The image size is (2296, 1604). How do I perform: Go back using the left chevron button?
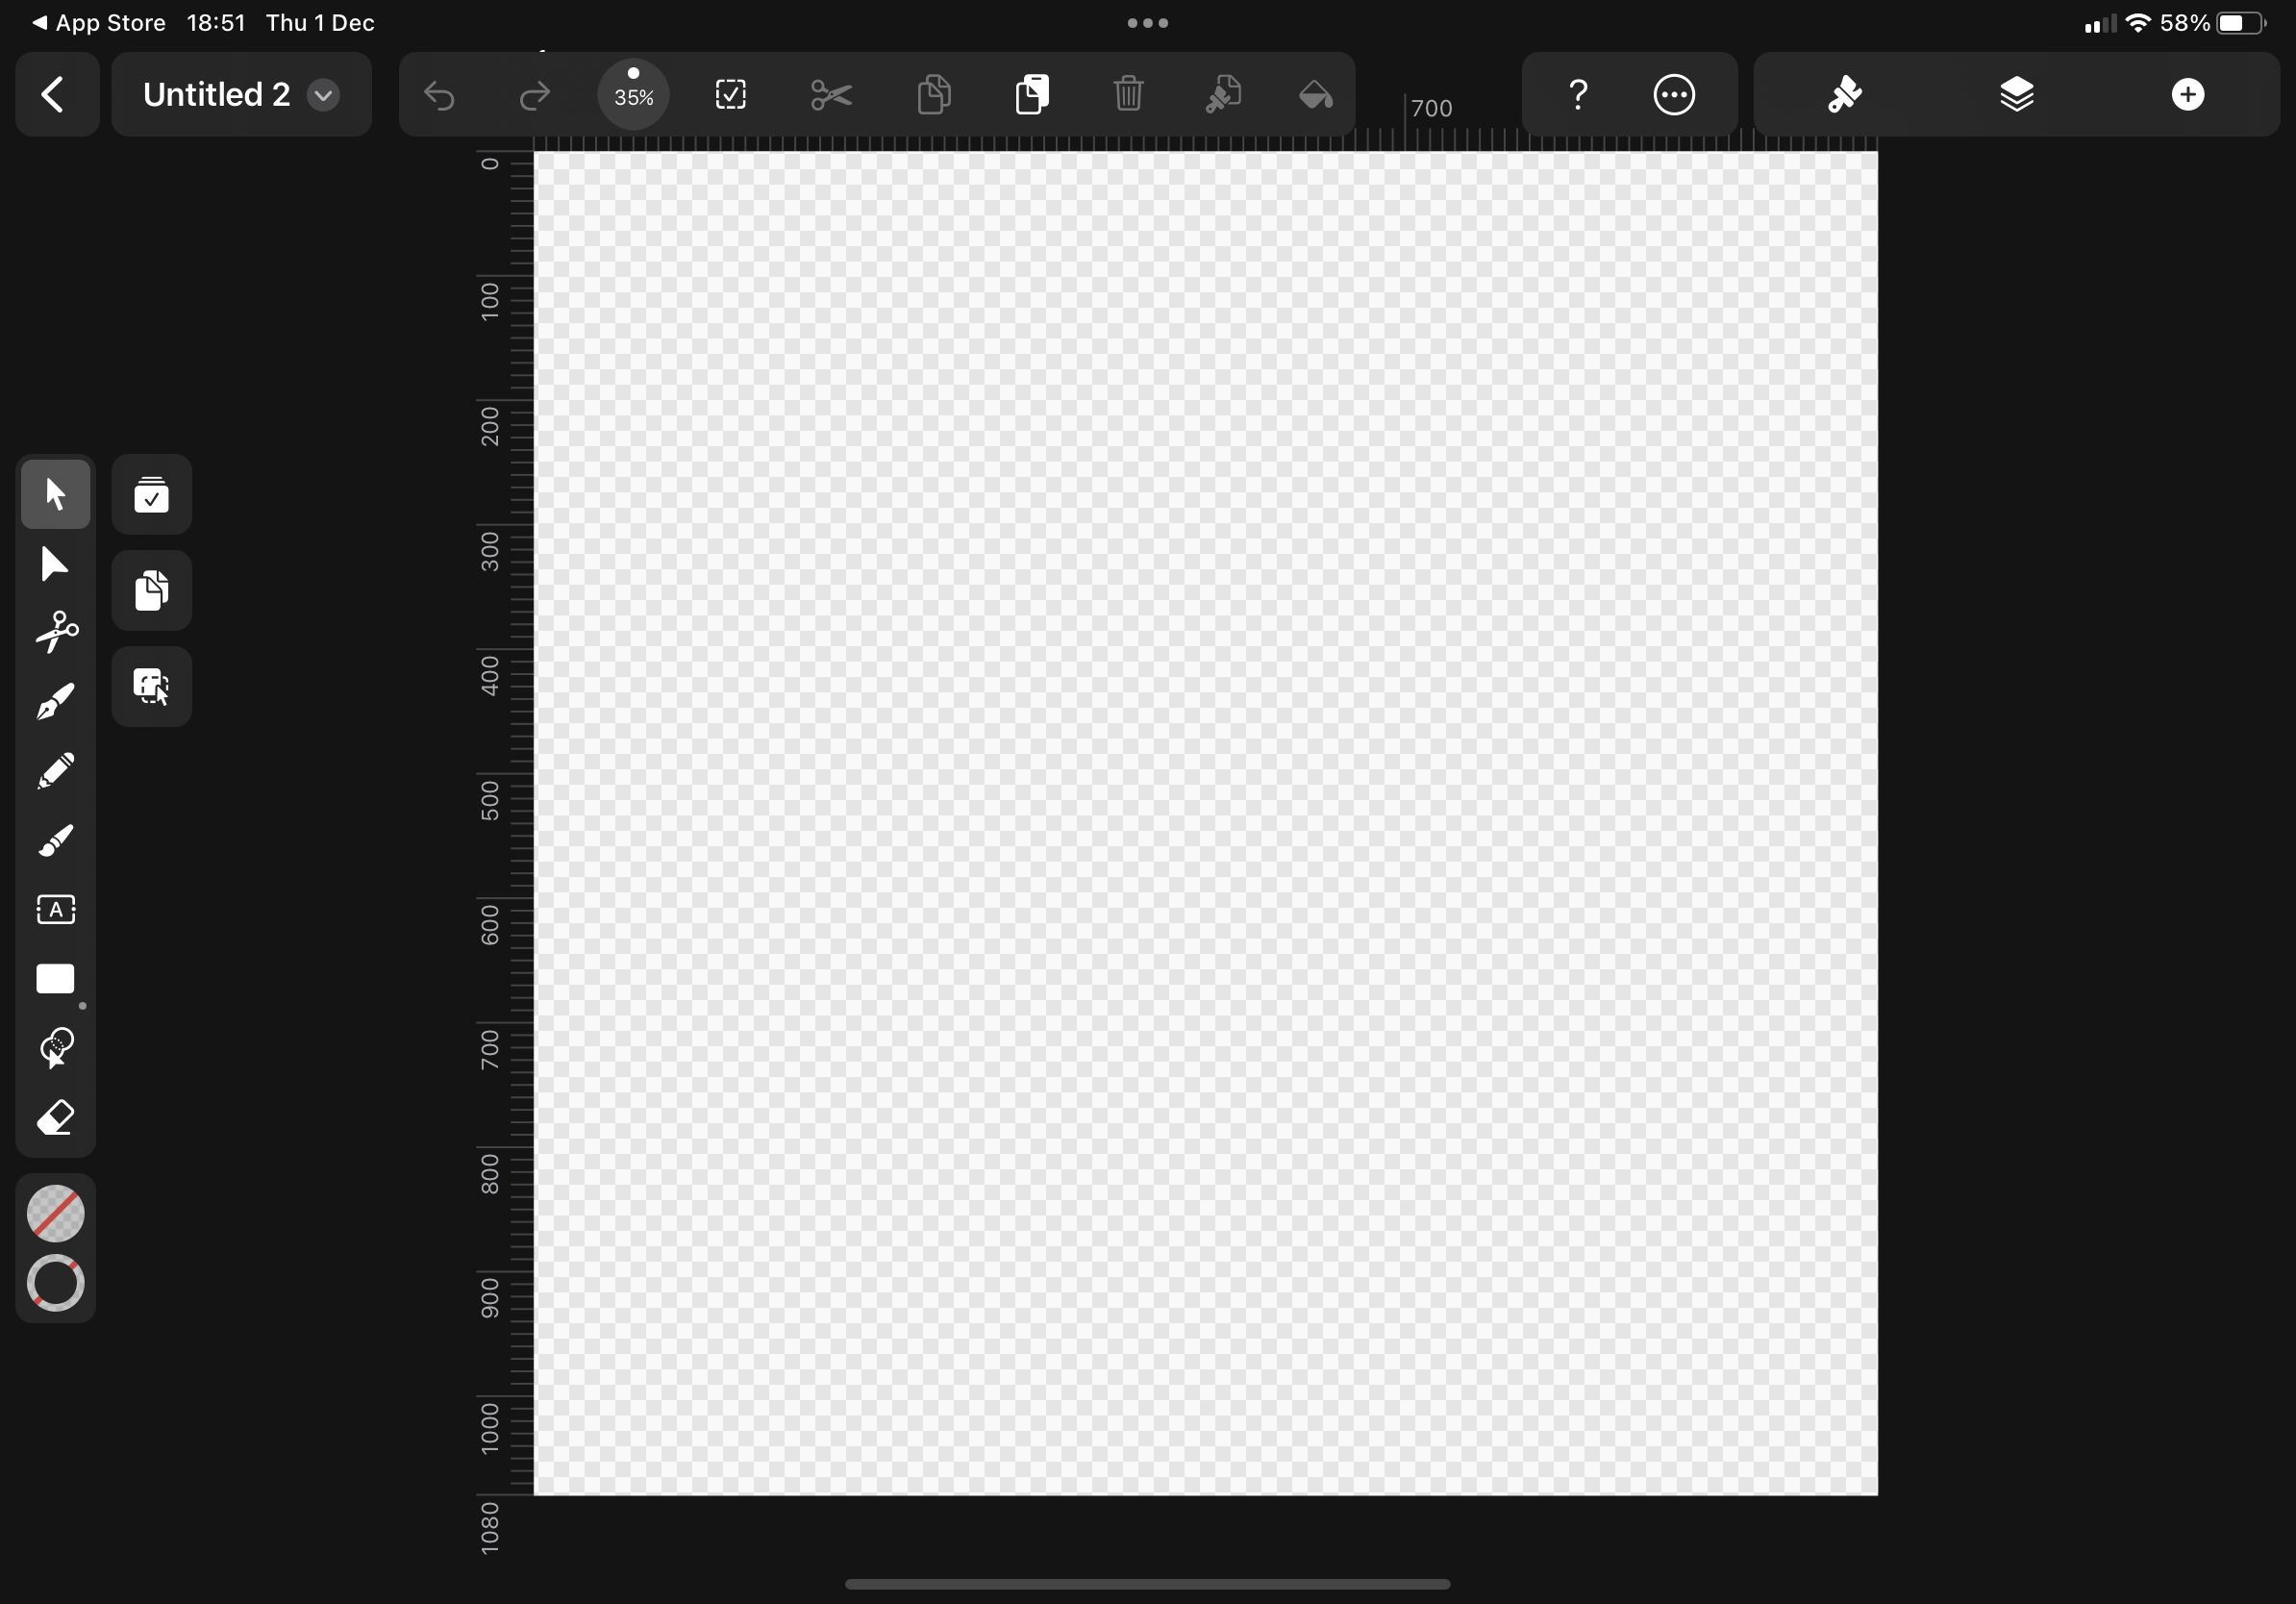pos(56,95)
